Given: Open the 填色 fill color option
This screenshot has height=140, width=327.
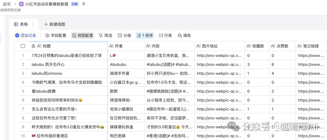Looking at the screenshot, I should pyautogui.click(x=184, y=35).
